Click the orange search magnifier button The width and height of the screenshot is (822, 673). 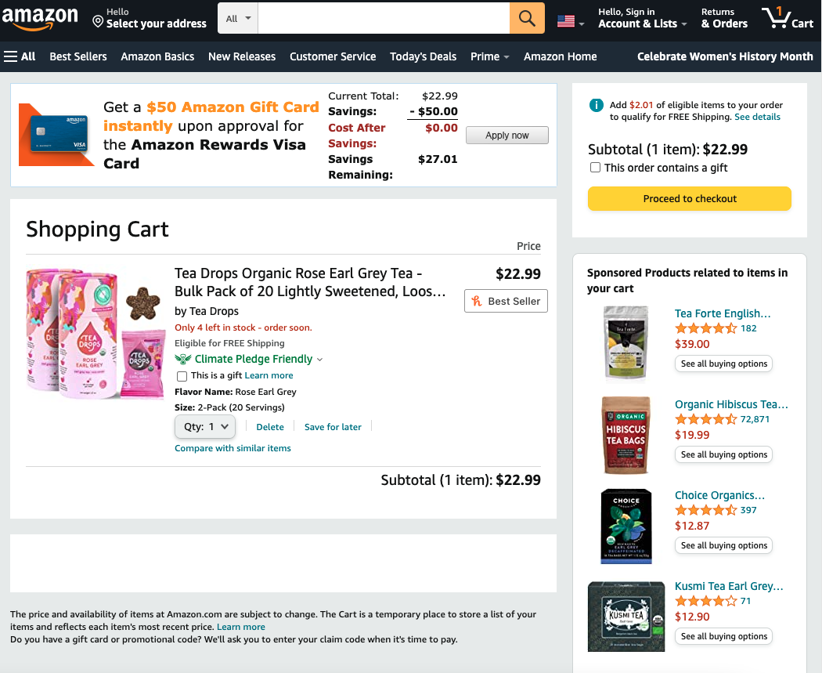(527, 18)
